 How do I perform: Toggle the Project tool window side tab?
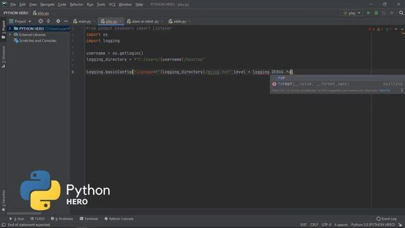pos(3,29)
